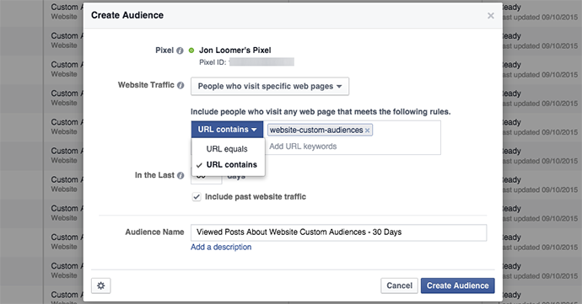Click the green pixel status dot
Viewport: 582px width, 304px height.
(191, 51)
